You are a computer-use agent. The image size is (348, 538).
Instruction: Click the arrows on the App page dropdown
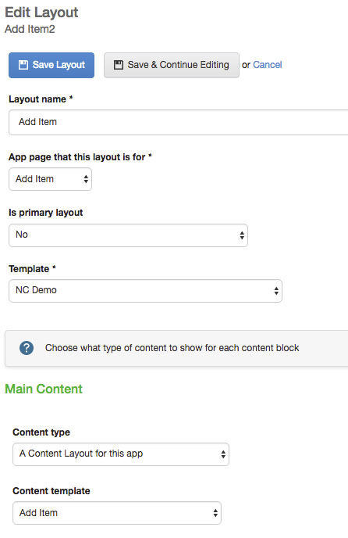click(86, 179)
